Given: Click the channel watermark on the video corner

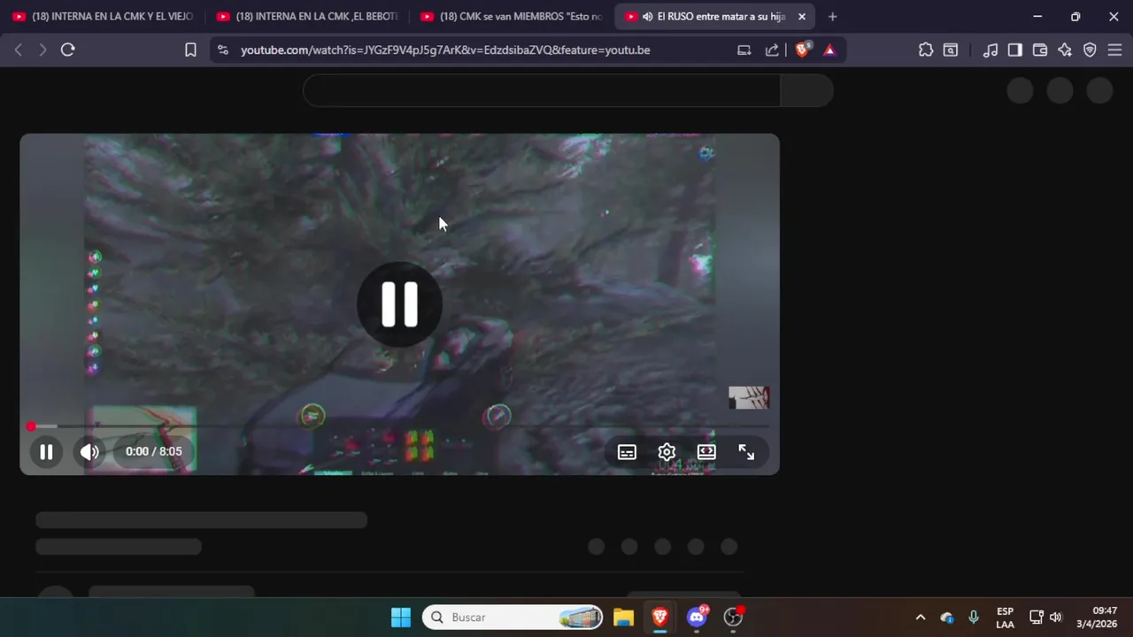Looking at the screenshot, I should click(x=749, y=398).
